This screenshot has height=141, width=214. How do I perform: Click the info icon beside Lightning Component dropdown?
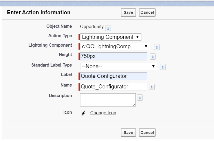[x=157, y=47]
